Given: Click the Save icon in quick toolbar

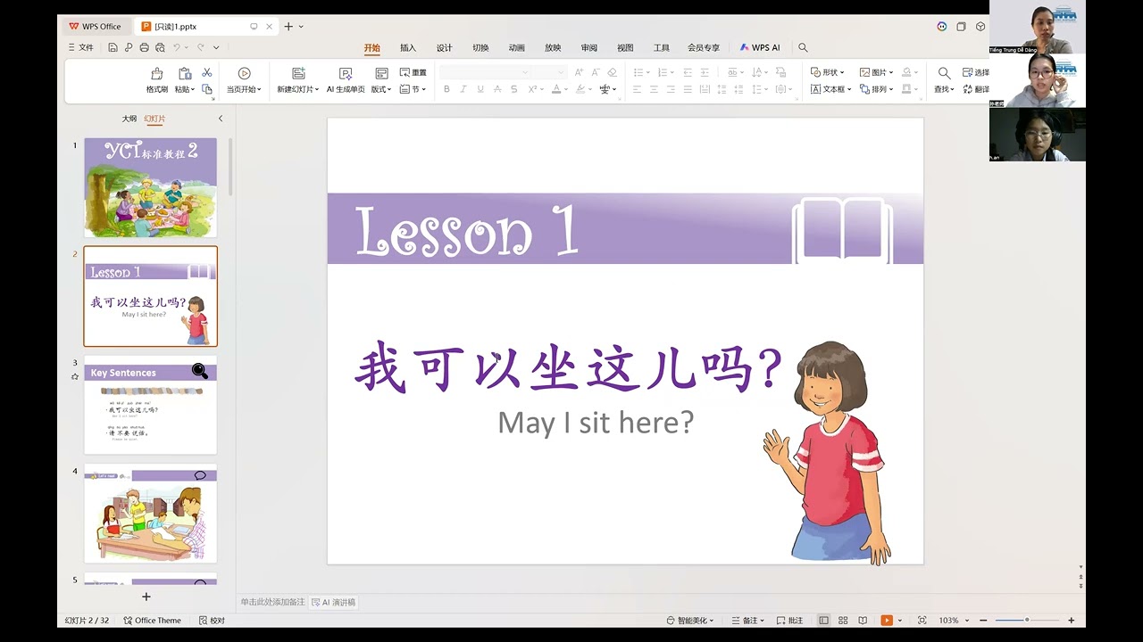Looking at the screenshot, I should coord(113,47).
